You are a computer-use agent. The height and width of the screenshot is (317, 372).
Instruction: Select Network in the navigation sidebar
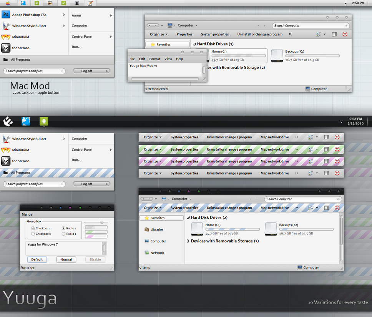(157, 253)
